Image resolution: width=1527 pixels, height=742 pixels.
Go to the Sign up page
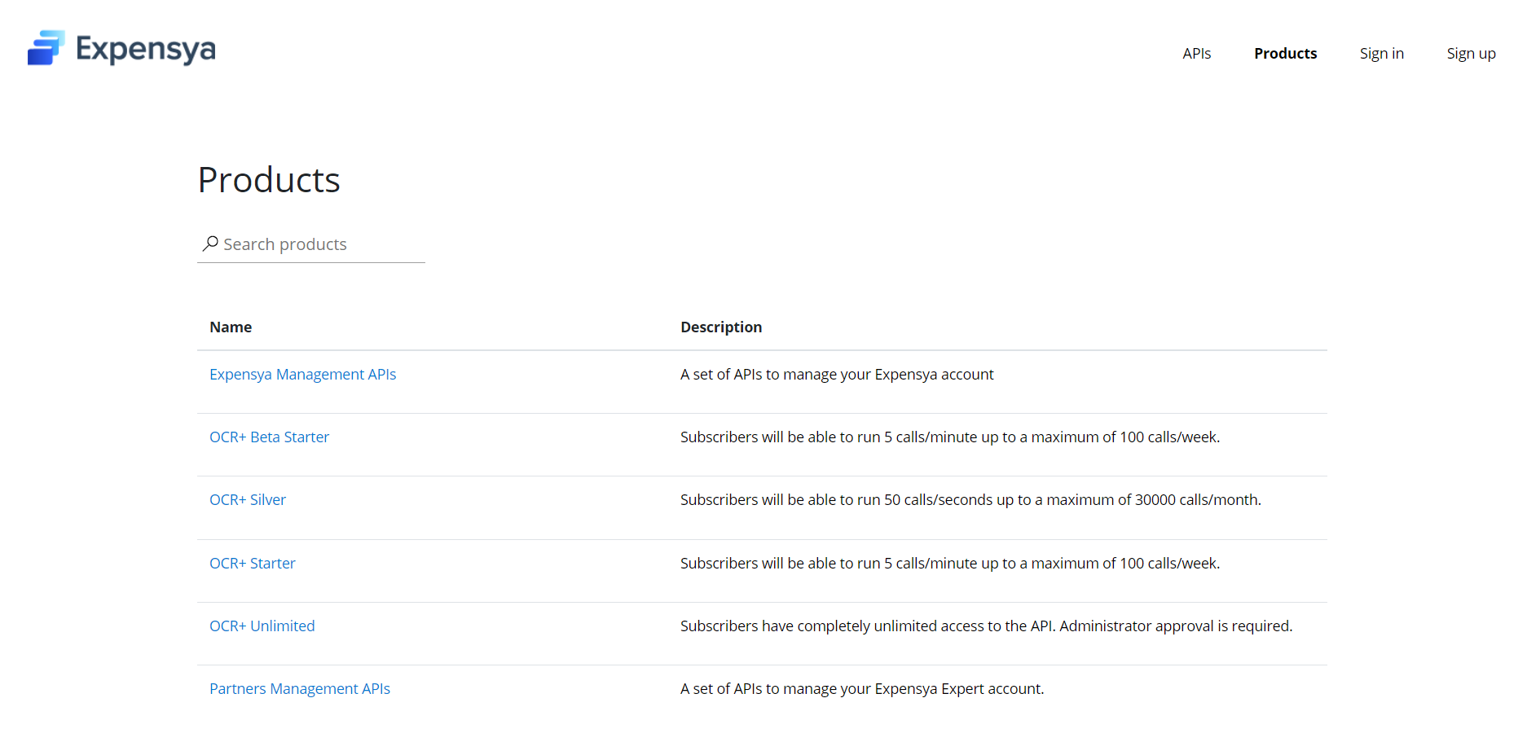tap(1471, 54)
